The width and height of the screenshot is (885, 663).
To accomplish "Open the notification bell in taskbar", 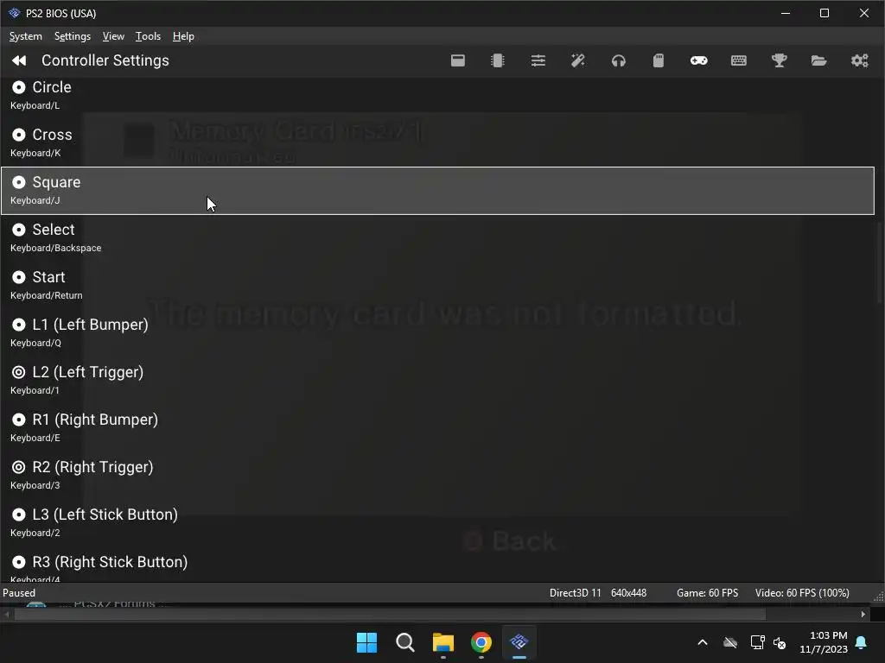I will 862,642.
